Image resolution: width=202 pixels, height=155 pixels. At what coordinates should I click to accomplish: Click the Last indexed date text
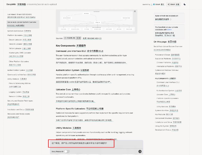point(21,16)
